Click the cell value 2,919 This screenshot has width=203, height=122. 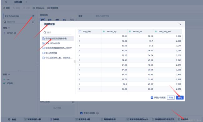pyautogui.click(x=179, y=89)
